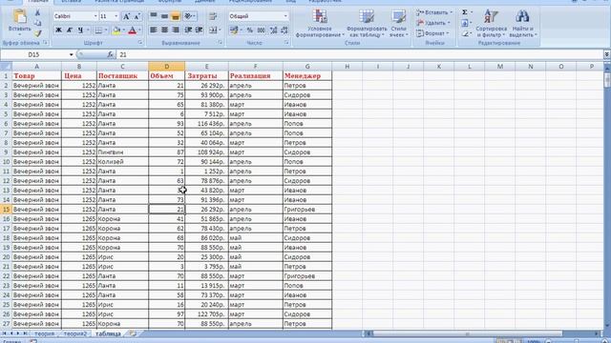Open the Calibri font name dropdown
The height and width of the screenshot is (343, 611).
coord(95,16)
